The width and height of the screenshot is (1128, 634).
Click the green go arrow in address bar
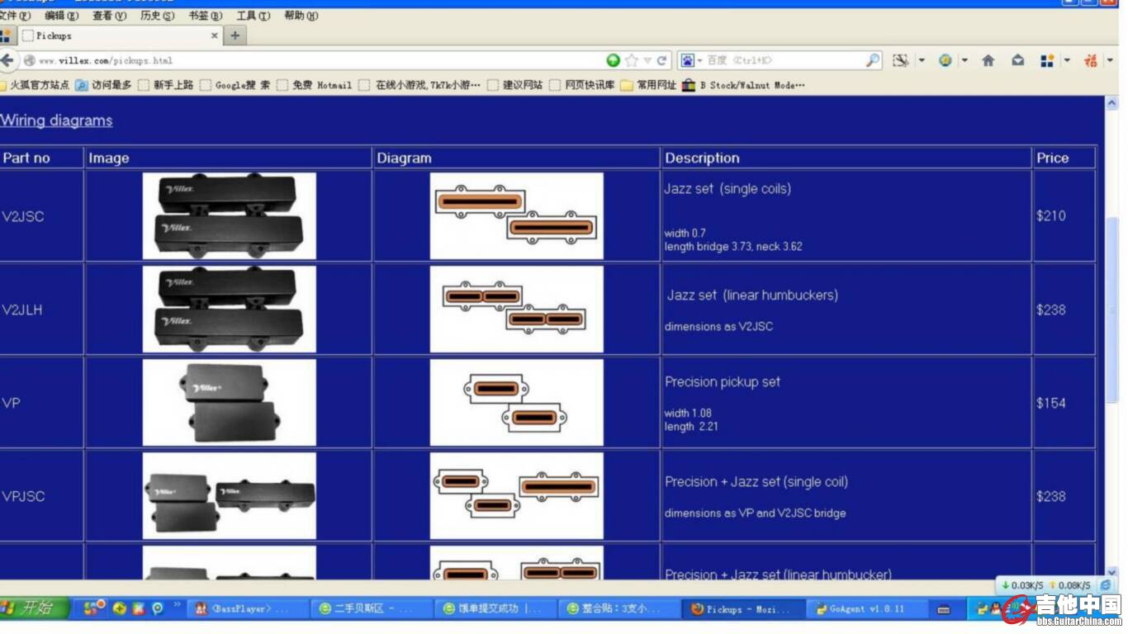click(613, 60)
